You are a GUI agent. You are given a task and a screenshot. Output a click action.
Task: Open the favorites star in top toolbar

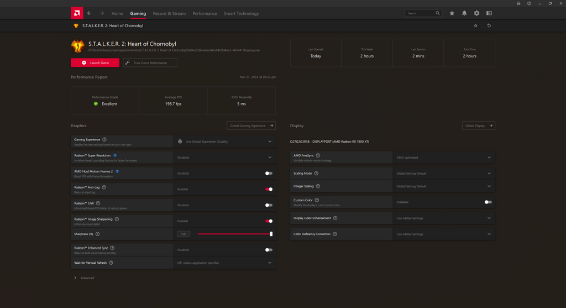pos(452,13)
